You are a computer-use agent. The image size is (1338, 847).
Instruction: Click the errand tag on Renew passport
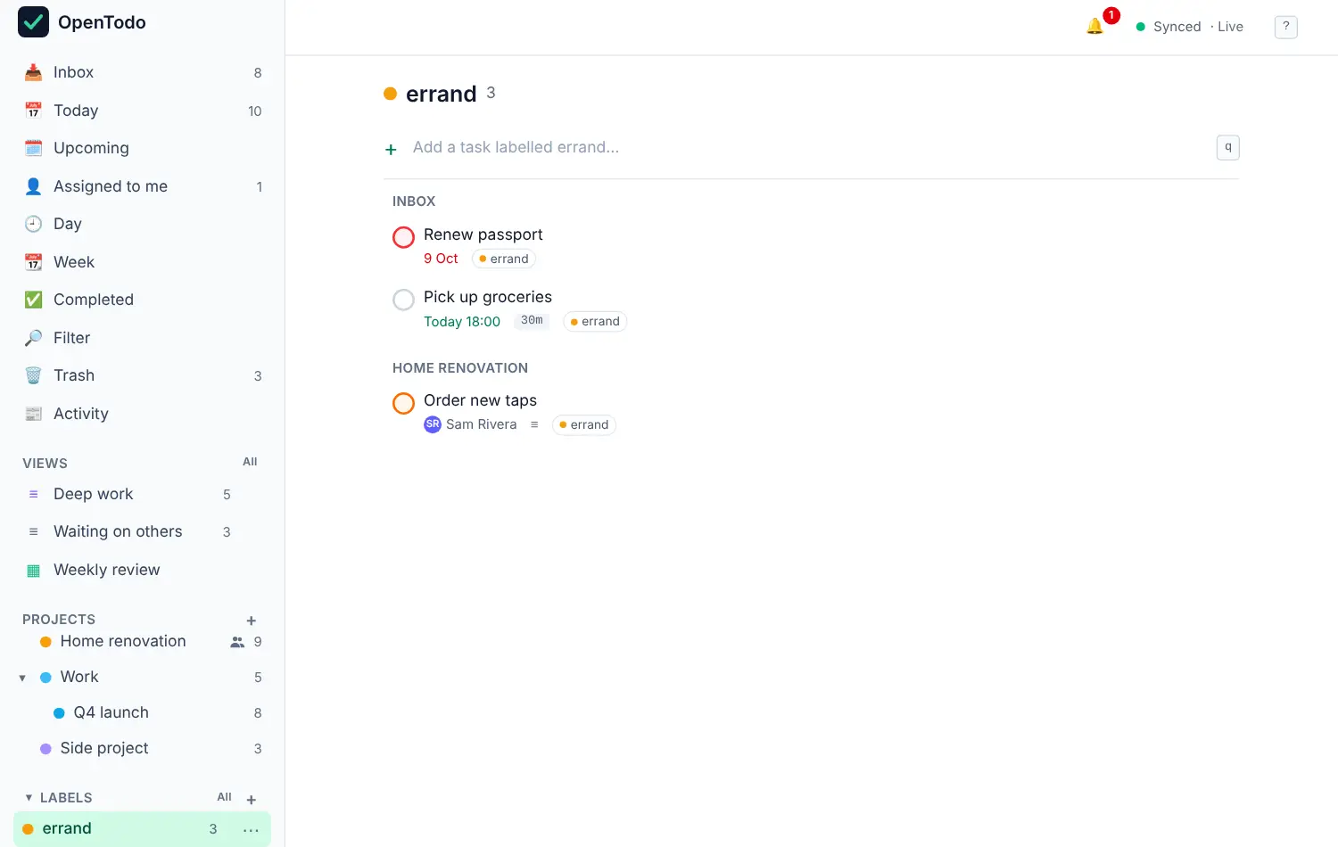(x=504, y=259)
